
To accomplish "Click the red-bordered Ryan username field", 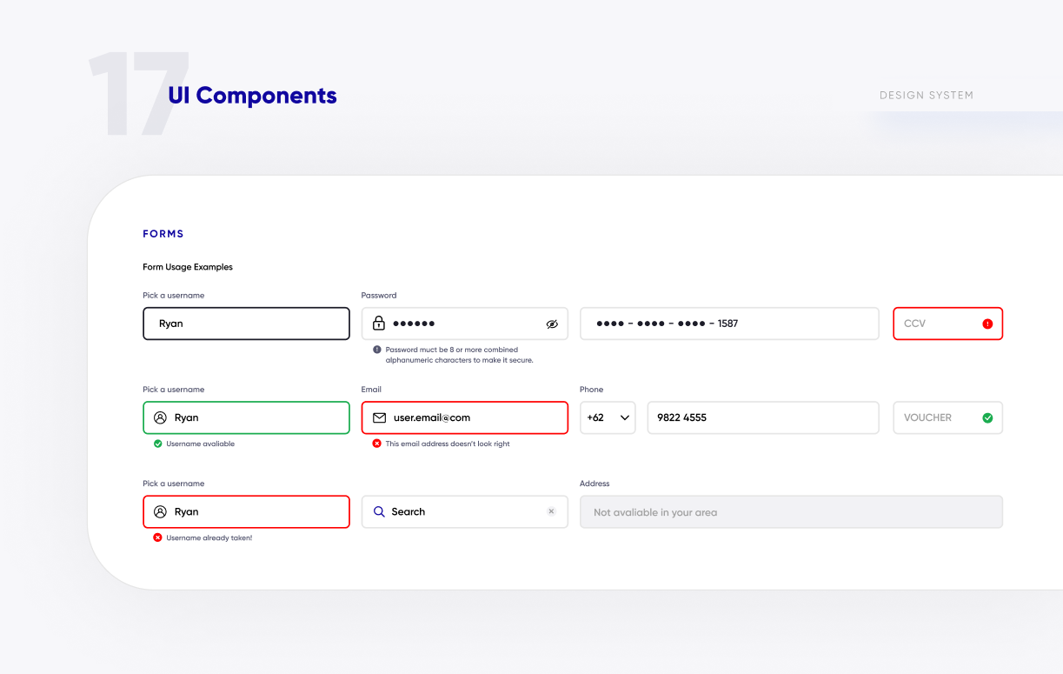I will click(x=247, y=511).
